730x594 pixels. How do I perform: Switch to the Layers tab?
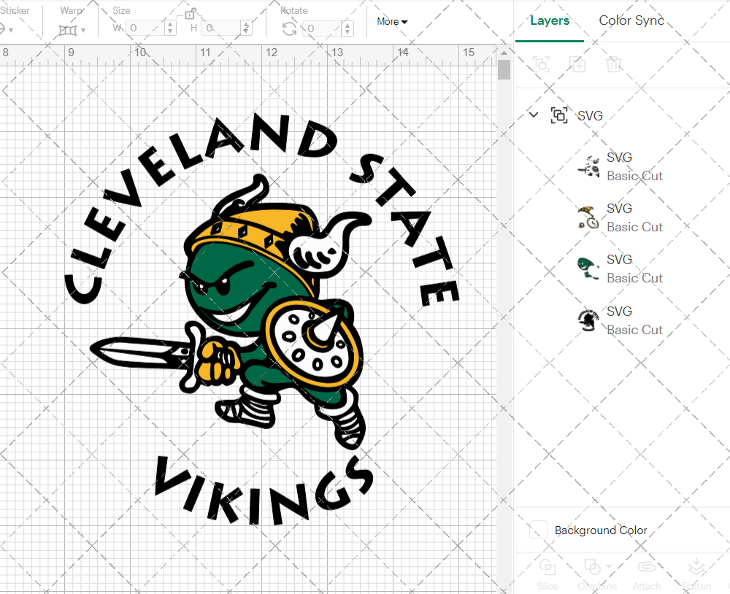click(550, 20)
